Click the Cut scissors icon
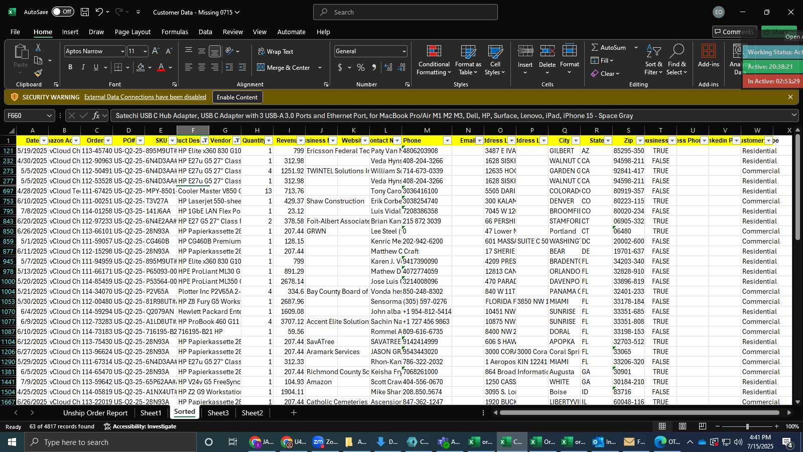The width and height of the screenshot is (803, 452). pyautogui.click(x=38, y=47)
